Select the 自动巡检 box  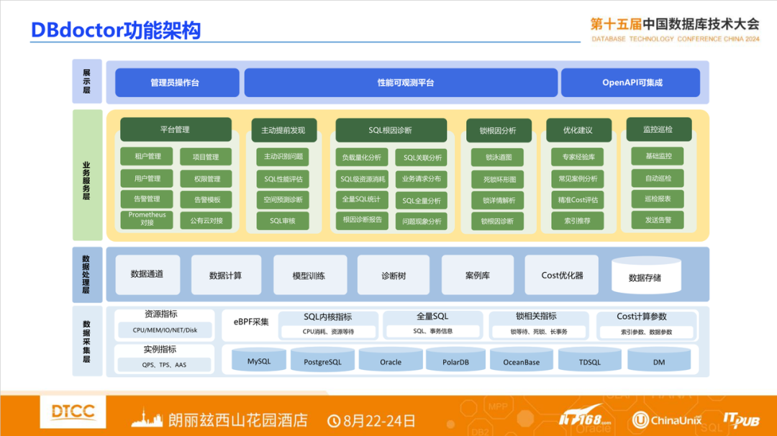(658, 178)
